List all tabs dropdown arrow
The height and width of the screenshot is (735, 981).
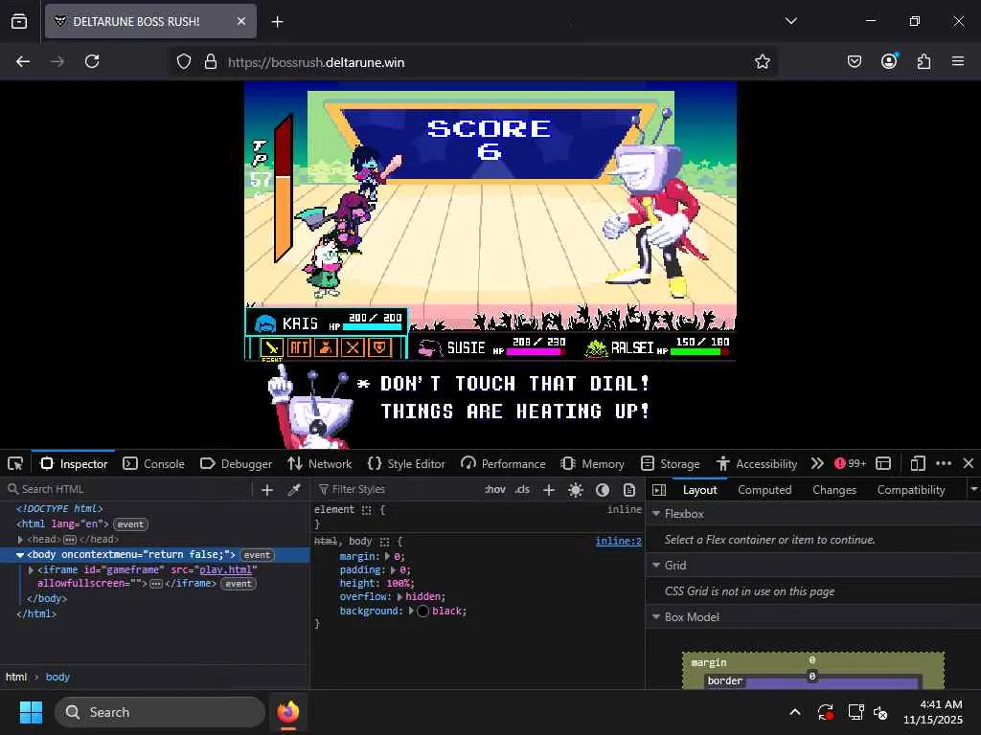tap(790, 21)
